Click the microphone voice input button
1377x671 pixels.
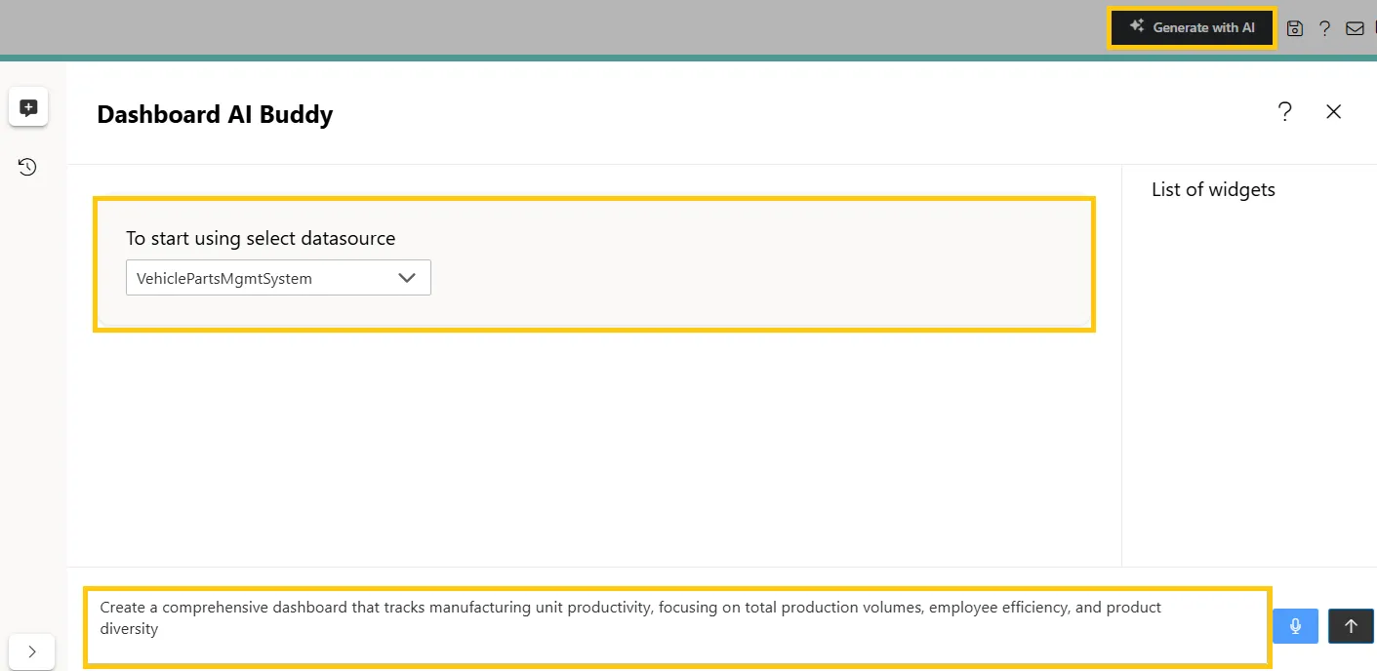point(1295,626)
